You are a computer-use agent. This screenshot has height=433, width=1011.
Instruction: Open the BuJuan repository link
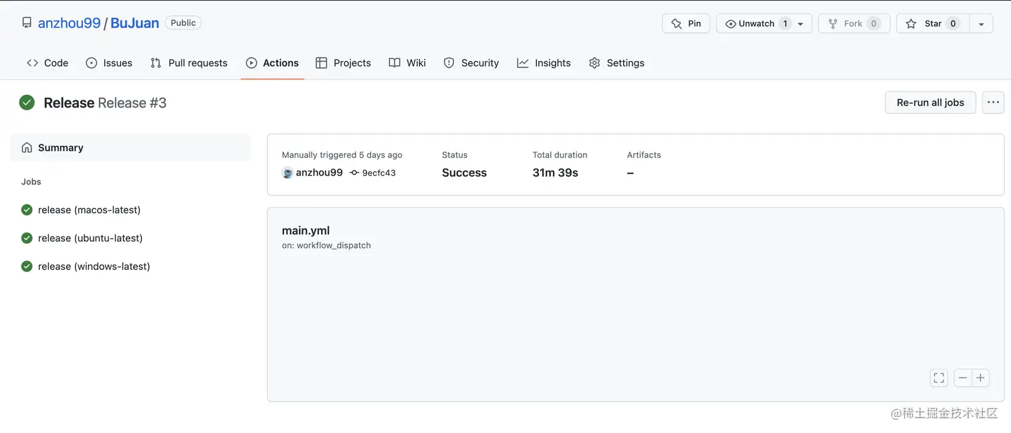[134, 23]
